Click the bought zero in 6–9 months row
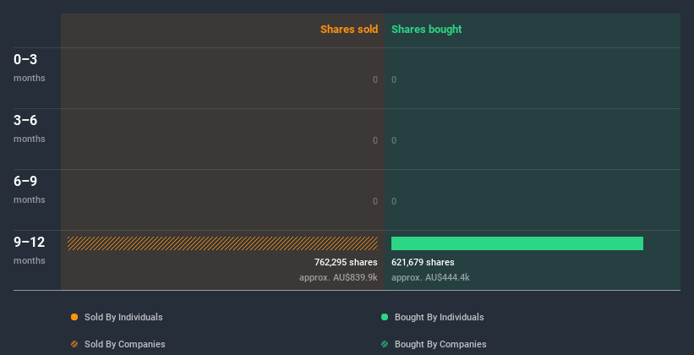This screenshot has width=694, height=355. [394, 201]
